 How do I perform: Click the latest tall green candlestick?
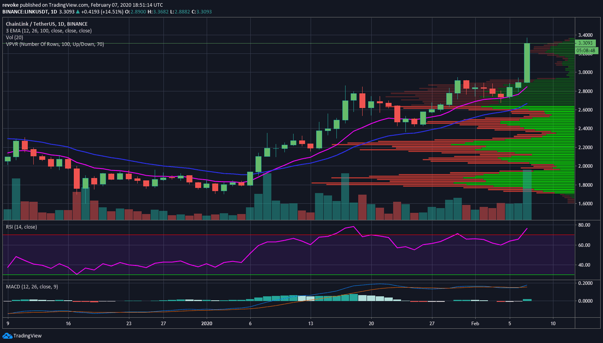pos(527,63)
